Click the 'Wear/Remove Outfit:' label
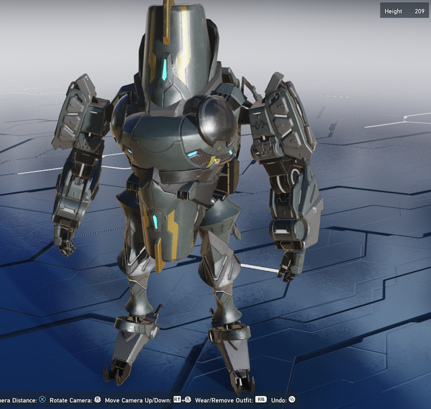This screenshot has width=431, height=409. (x=224, y=400)
